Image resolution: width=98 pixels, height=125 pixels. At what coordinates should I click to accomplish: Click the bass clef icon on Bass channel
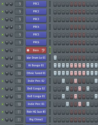pyautogui.click(x=43, y=50)
